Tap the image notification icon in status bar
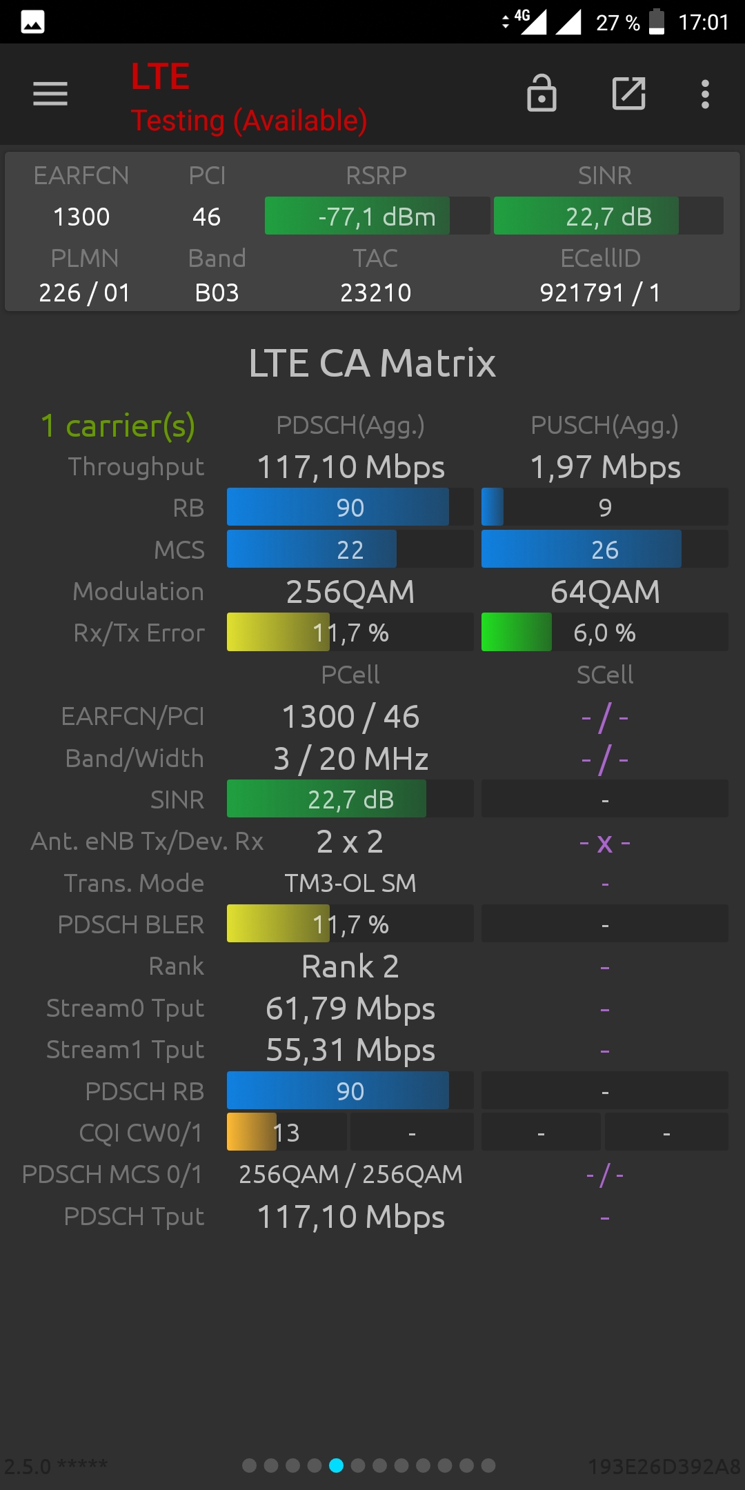The image size is (745, 1490). pyautogui.click(x=33, y=22)
